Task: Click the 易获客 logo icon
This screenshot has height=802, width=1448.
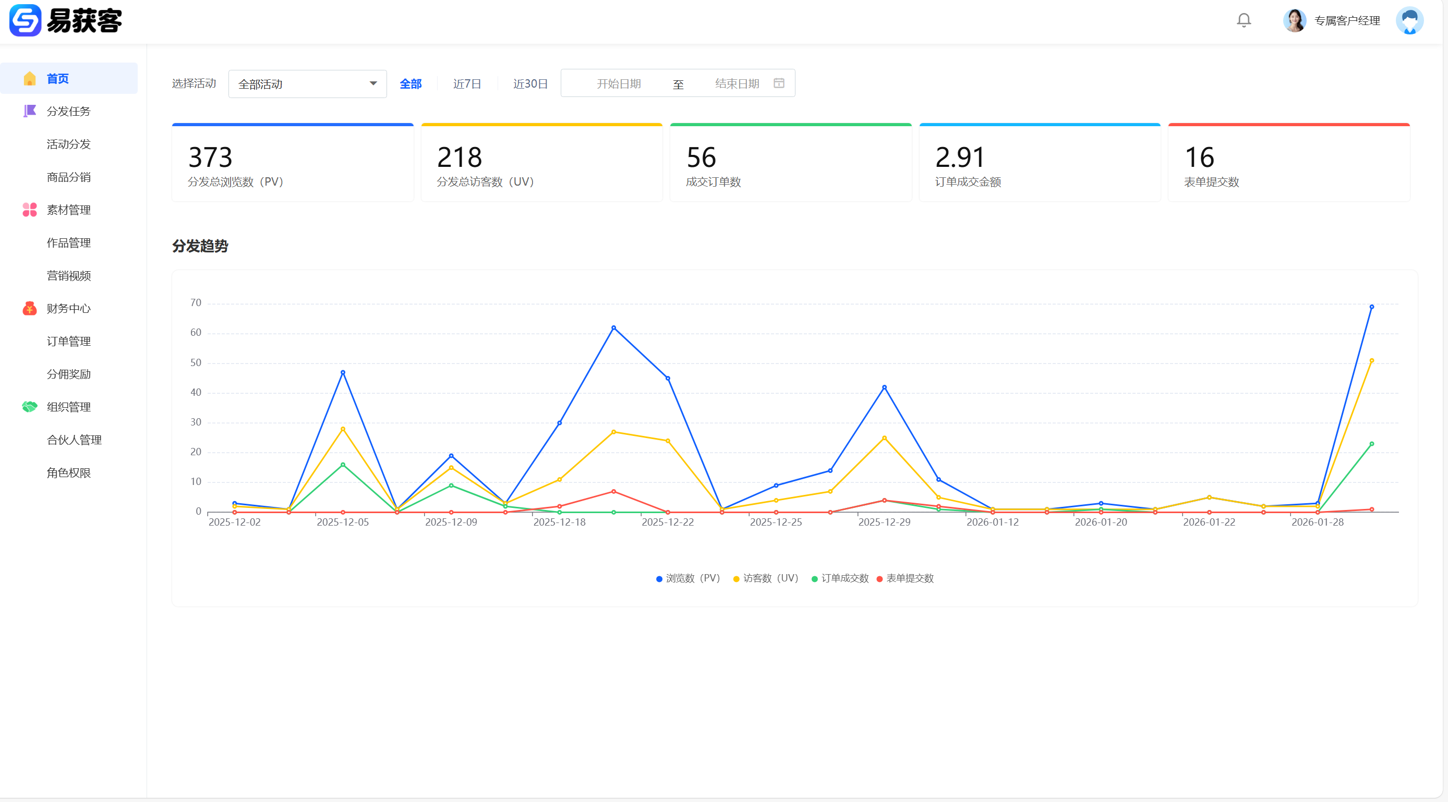Action: [x=25, y=21]
